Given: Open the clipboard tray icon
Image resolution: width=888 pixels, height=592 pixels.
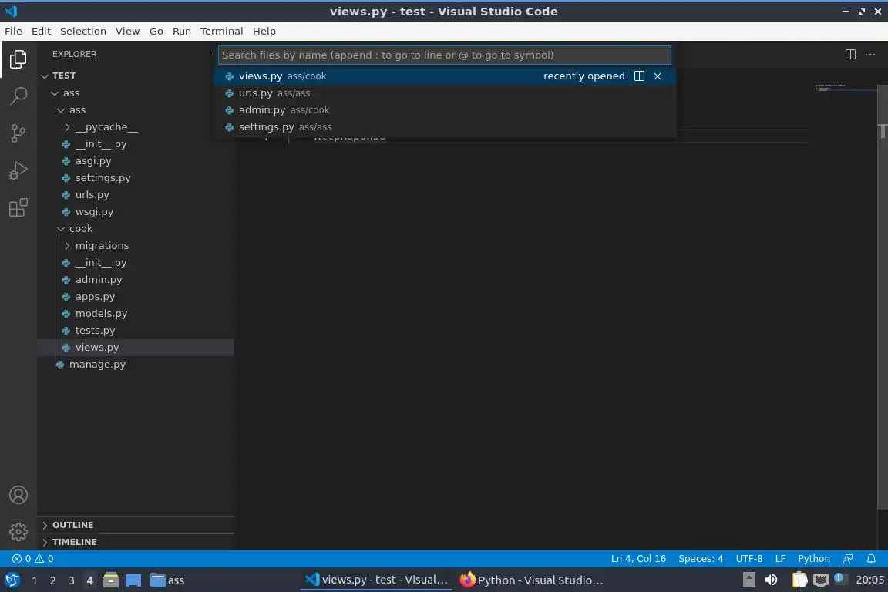Looking at the screenshot, I should click(799, 580).
